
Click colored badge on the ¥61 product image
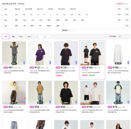[24, 63]
